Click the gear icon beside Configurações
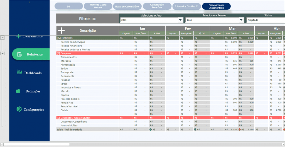285x147 pixels. click(19, 109)
